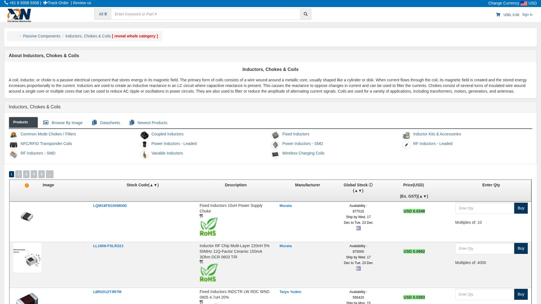The image size is (541, 304).
Task: Open the Taiyo Yuden manufacturer link
Action: [x=290, y=292]
